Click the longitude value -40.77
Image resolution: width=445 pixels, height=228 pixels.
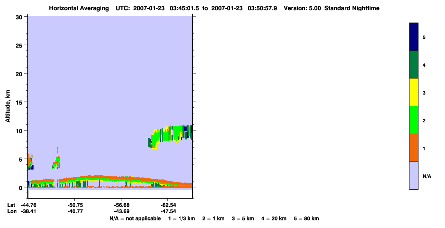point(75,212)
